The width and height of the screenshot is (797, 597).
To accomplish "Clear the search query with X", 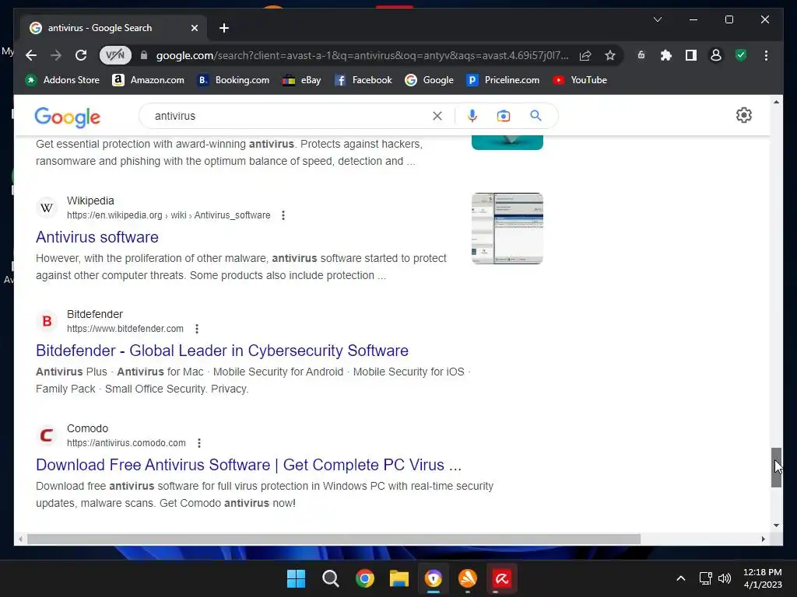I will pyautogui.click(x=437, y=116).
